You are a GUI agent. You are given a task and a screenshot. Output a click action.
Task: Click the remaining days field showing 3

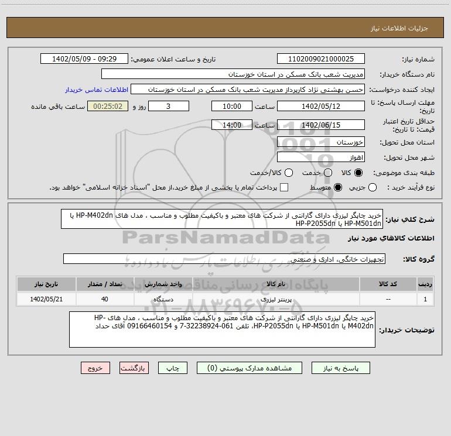169,106
